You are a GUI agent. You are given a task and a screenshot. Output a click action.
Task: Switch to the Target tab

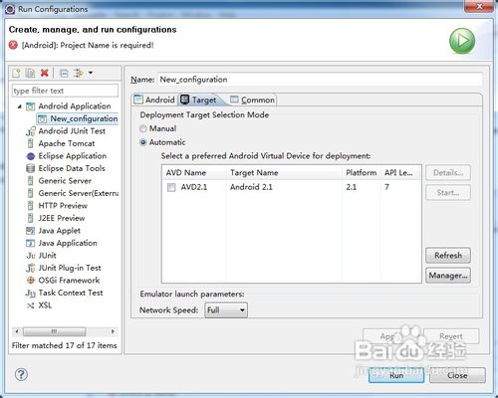(198, 99)
